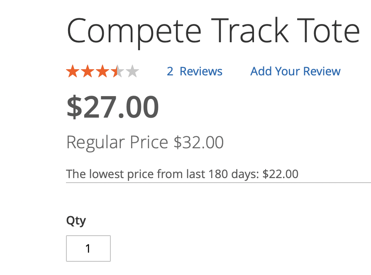The width and height of the screenshot is (371, 275).
Task: Click the horizontal divider below price info
Action: 218,182
